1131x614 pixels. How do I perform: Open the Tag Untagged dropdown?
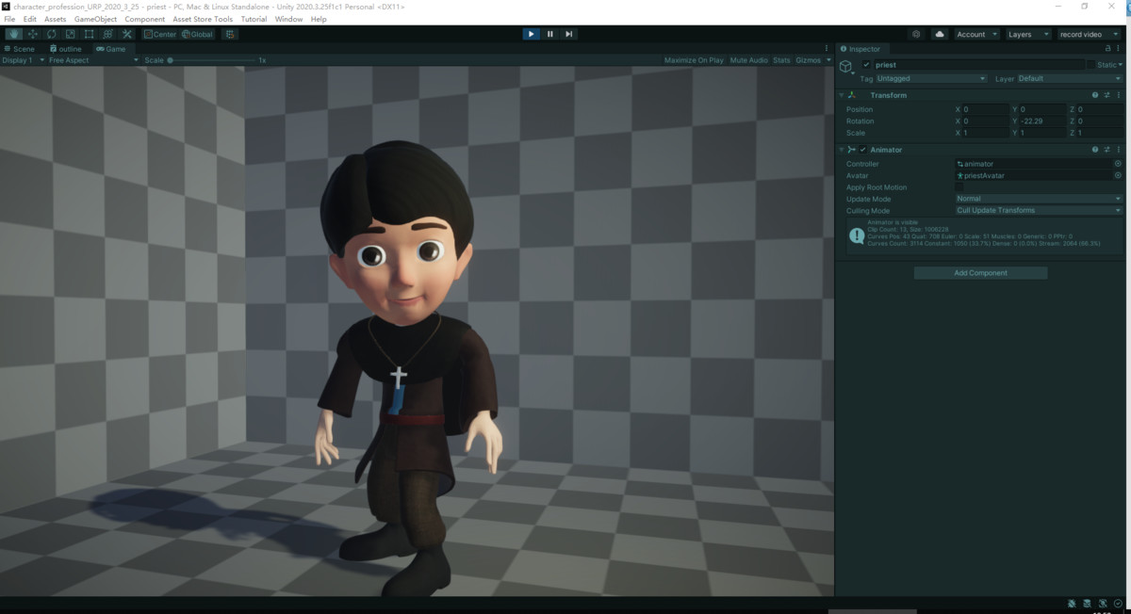pos(931,79)
